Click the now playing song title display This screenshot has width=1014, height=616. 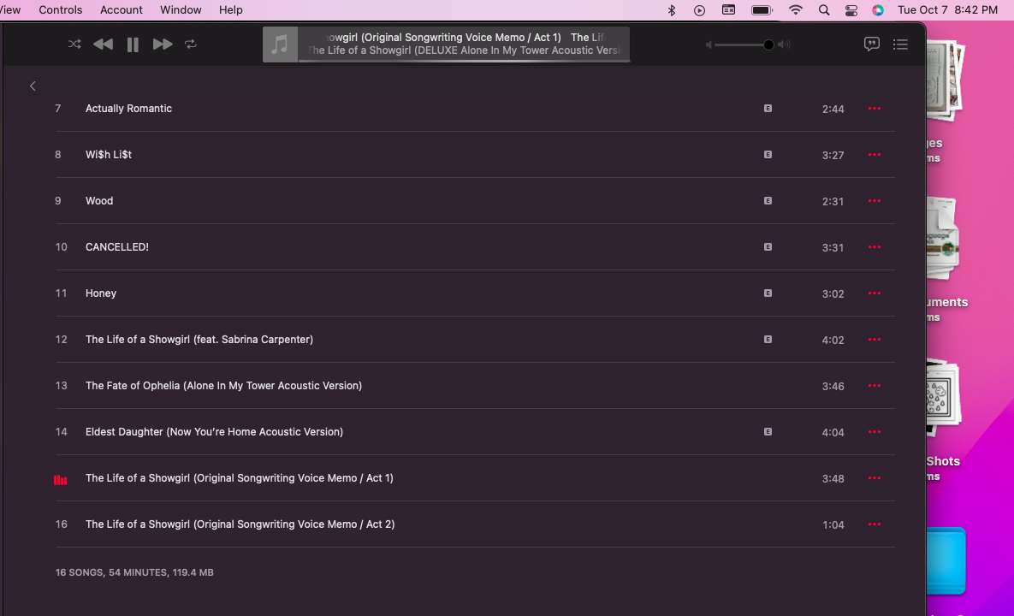(x=464, y=38)
